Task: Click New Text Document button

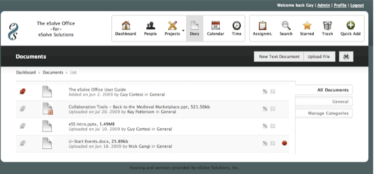Action: coord(279,56)
